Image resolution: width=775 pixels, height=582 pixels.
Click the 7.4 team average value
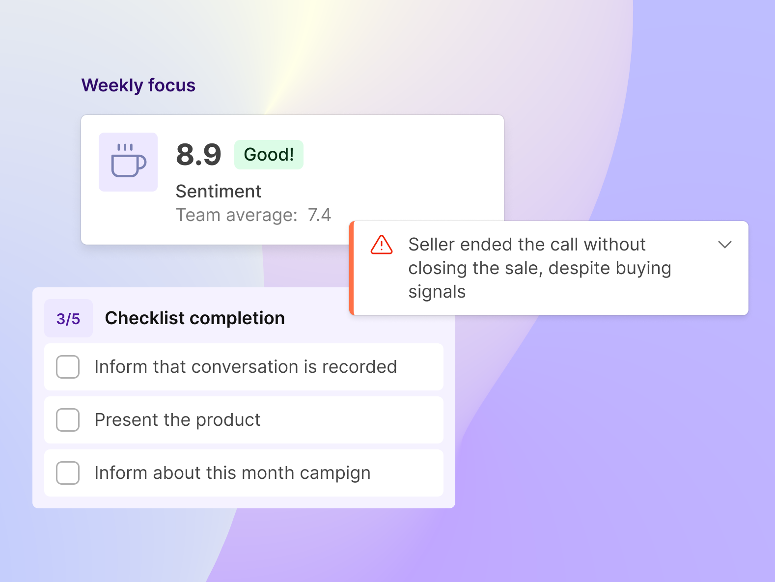coord(319,215)
